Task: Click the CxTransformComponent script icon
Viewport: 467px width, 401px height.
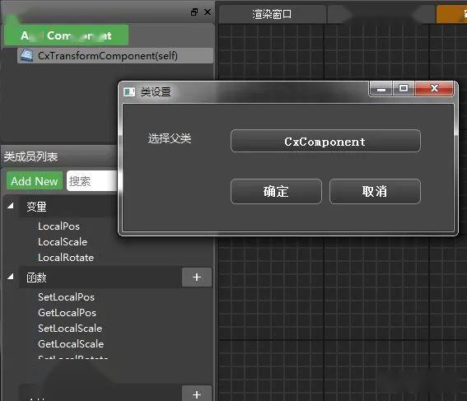Action: (x=26, y=55)
